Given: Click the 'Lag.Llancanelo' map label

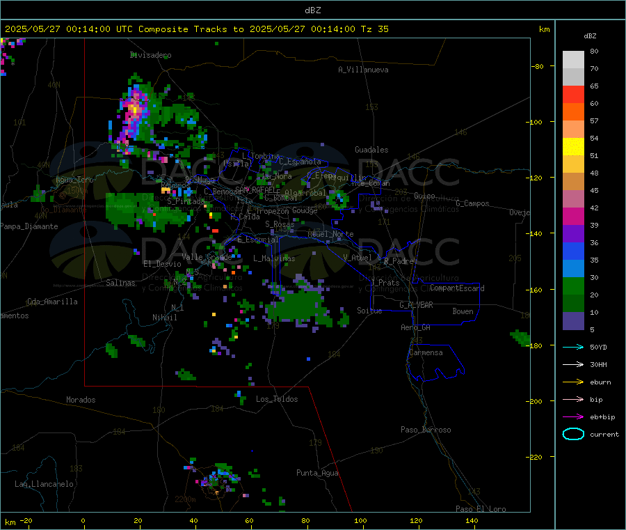Looking at the screenshot, I should (x=45, y=484).
